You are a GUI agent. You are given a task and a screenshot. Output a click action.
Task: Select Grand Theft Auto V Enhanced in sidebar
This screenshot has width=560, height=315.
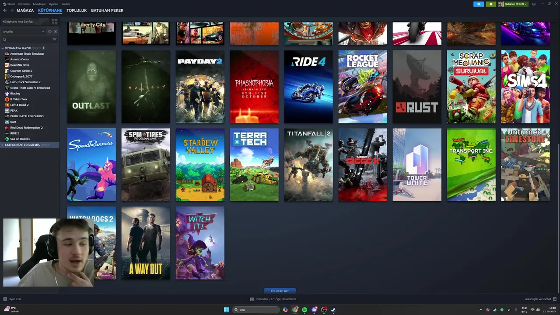[30, 88]
